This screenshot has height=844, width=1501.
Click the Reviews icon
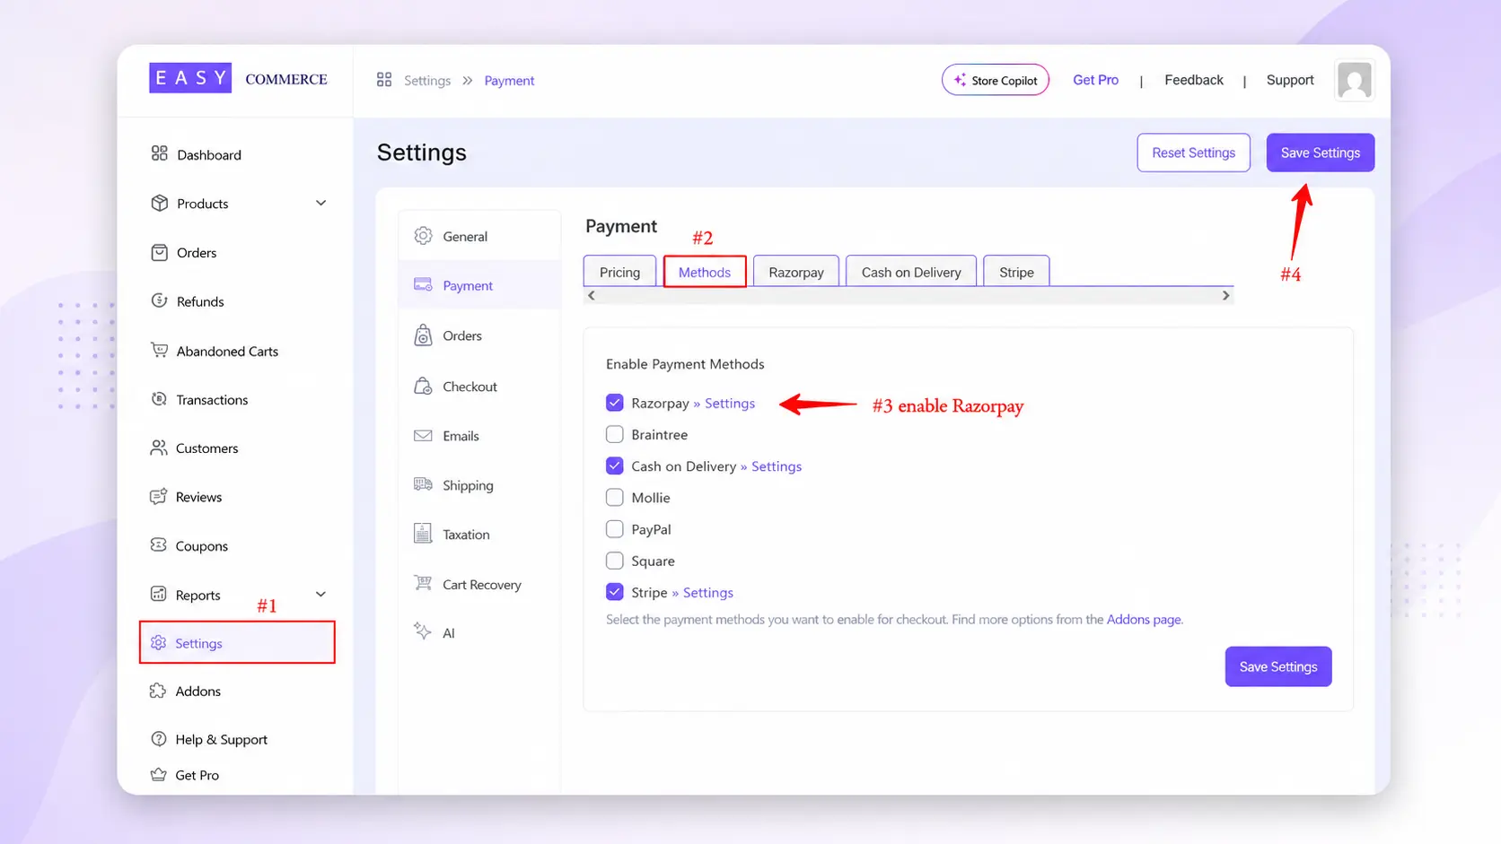click(x=159, y=496)
